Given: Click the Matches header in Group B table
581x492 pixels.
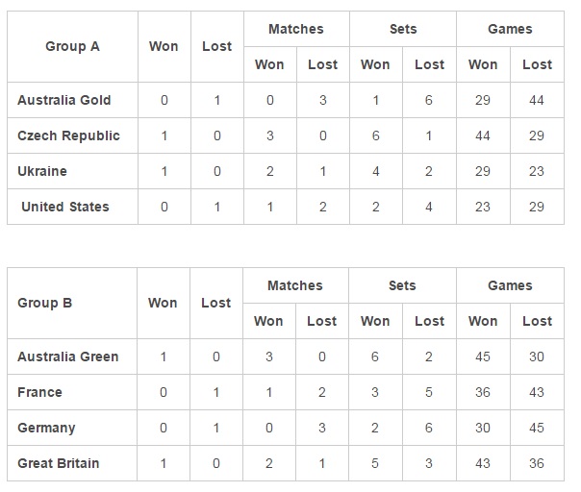Looking at the screenshot, I should [295, 285].
